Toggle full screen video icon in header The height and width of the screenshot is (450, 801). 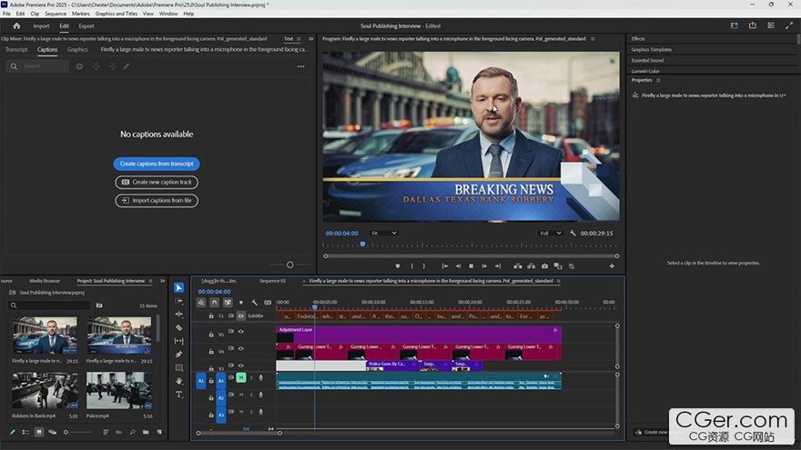coord(789,25)
